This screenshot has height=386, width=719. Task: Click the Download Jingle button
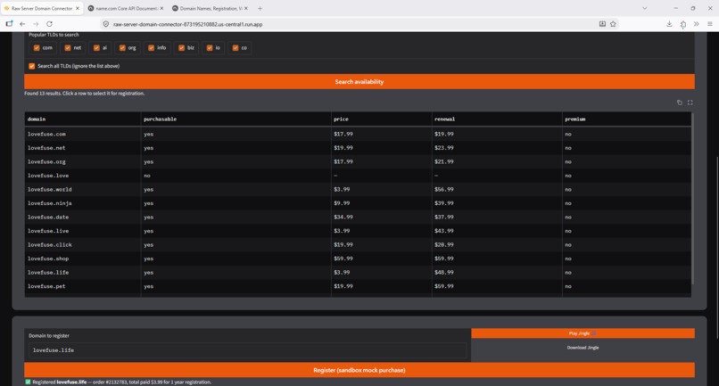(583, 348)
